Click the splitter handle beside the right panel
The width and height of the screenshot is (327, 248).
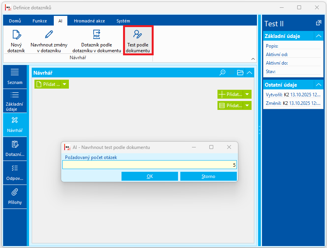259,130
